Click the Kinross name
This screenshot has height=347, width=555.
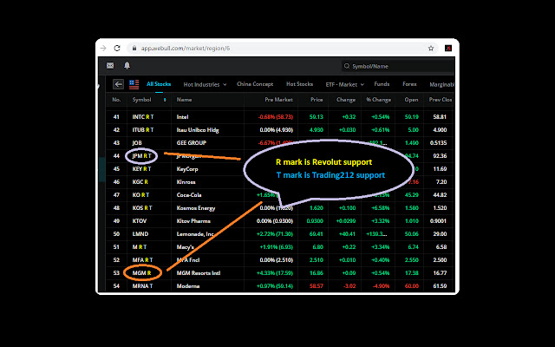pos(186,182)
